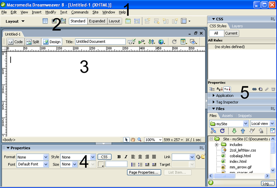Click the CSS button in Properties

click(x=104, y=157)
